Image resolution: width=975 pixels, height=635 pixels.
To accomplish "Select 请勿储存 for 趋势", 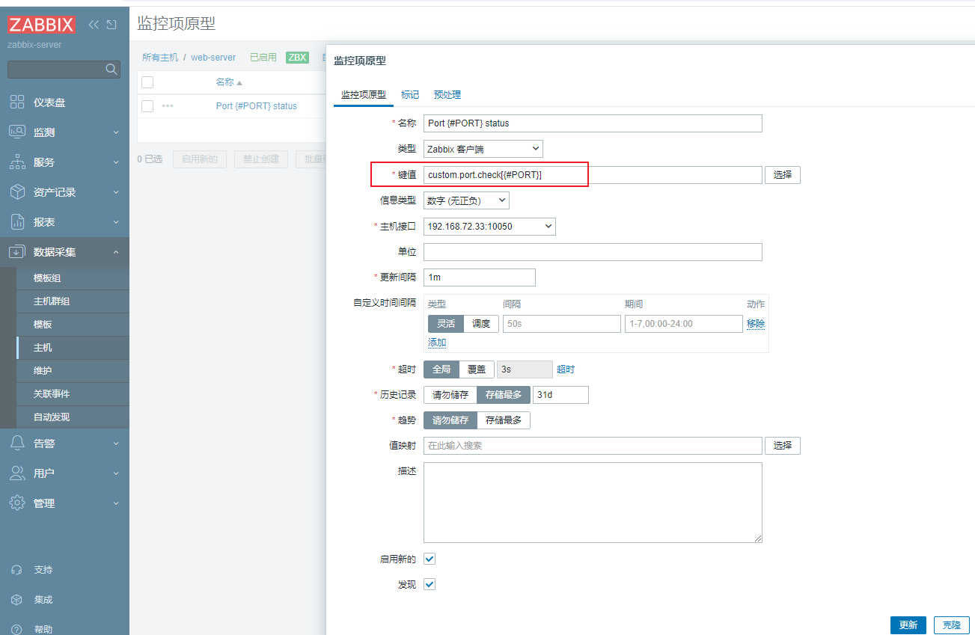I will [450, 420].
